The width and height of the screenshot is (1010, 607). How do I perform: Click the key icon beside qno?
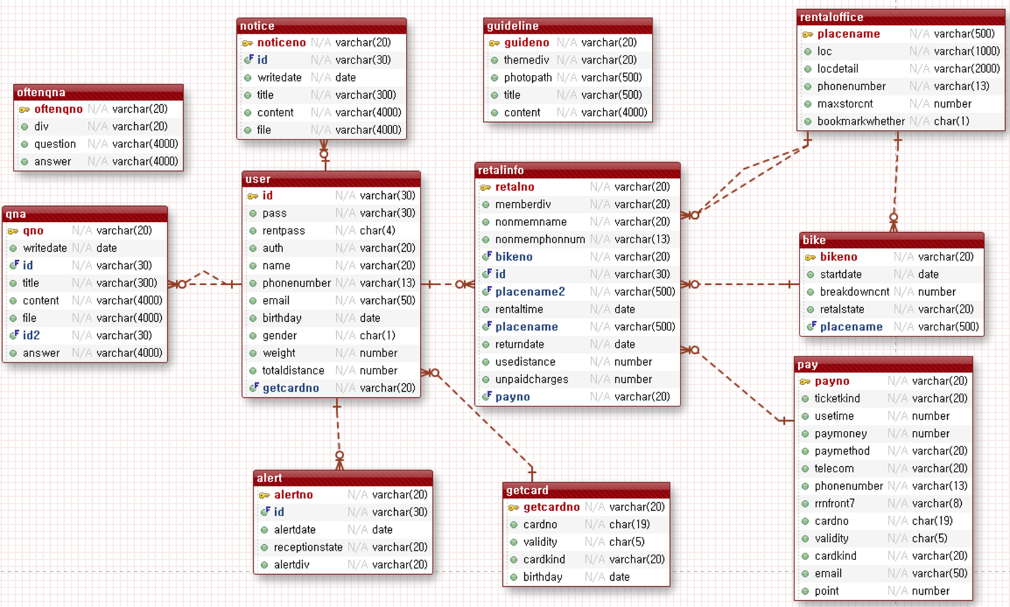point(13,232)
